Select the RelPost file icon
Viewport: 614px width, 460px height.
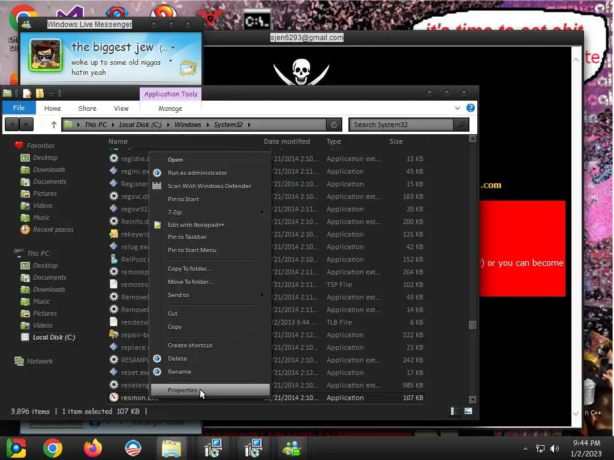113,259
